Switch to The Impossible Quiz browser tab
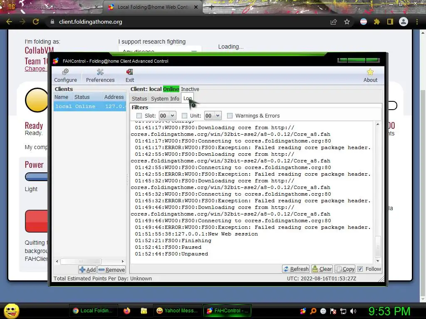 click(x=52, y=7)
